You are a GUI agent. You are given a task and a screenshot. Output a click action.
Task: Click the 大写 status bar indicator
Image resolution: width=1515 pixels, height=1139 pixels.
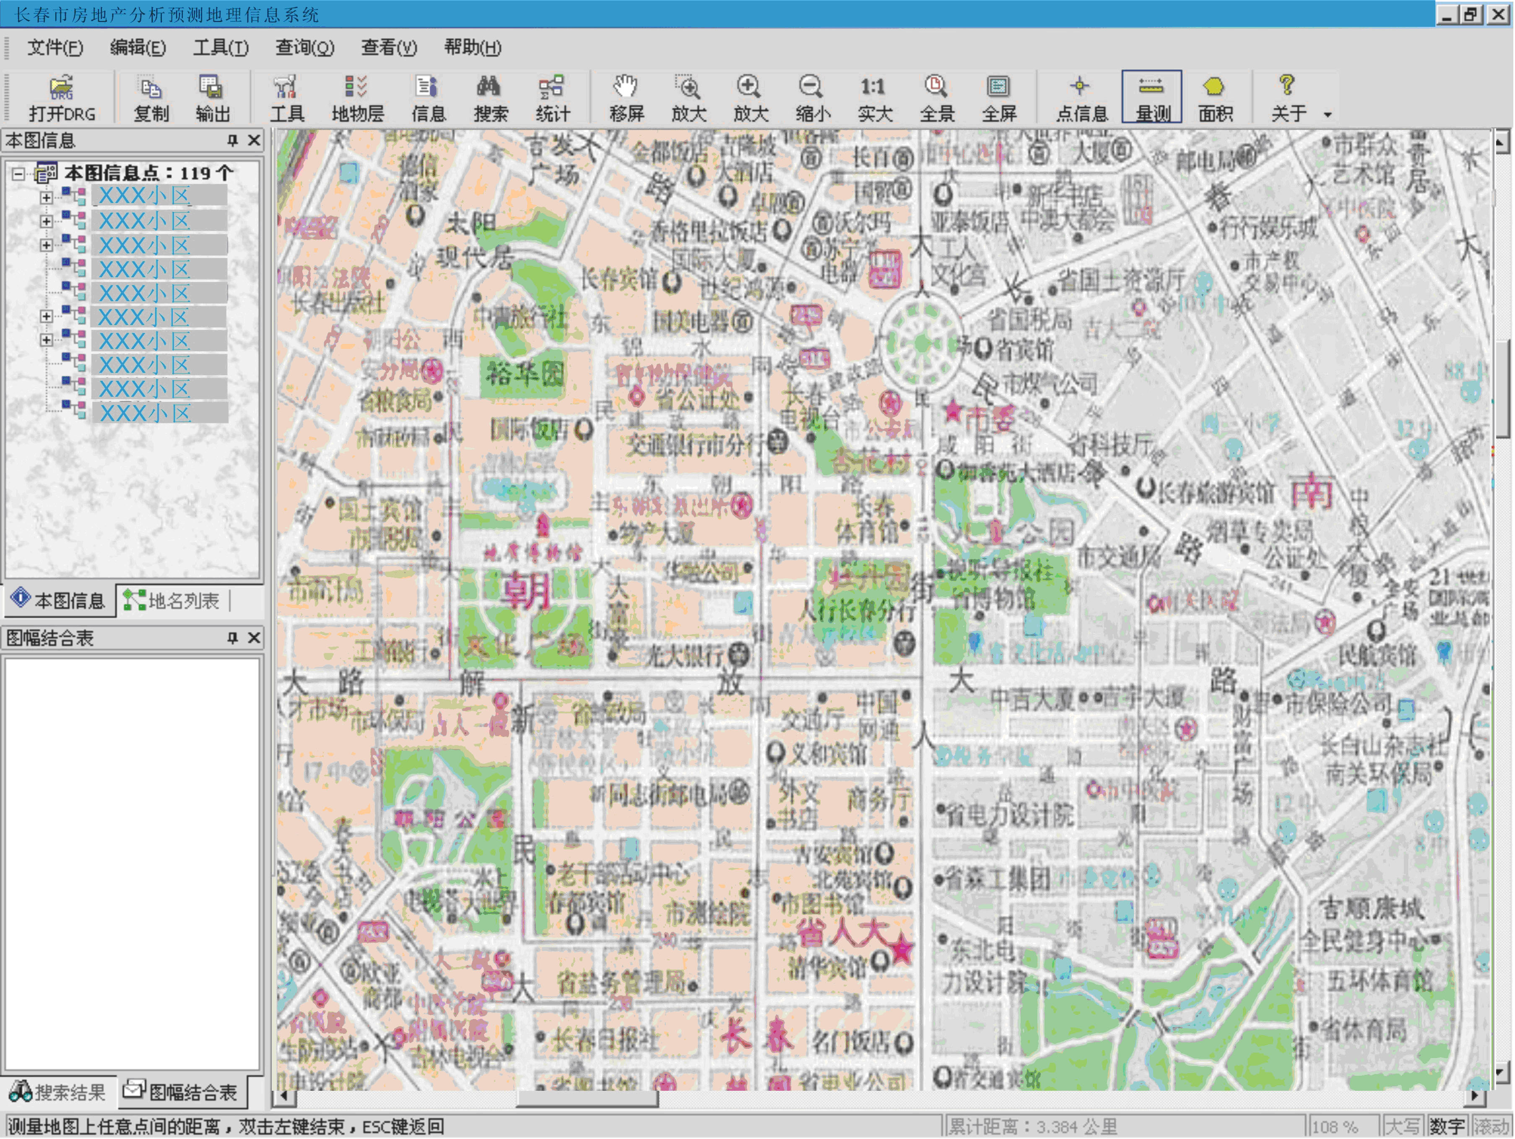click(x=1403, y=1127)
